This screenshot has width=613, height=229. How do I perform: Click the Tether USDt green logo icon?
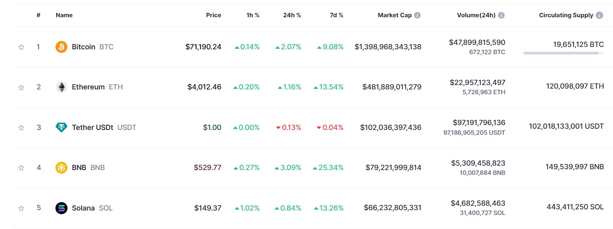[61, 128]
